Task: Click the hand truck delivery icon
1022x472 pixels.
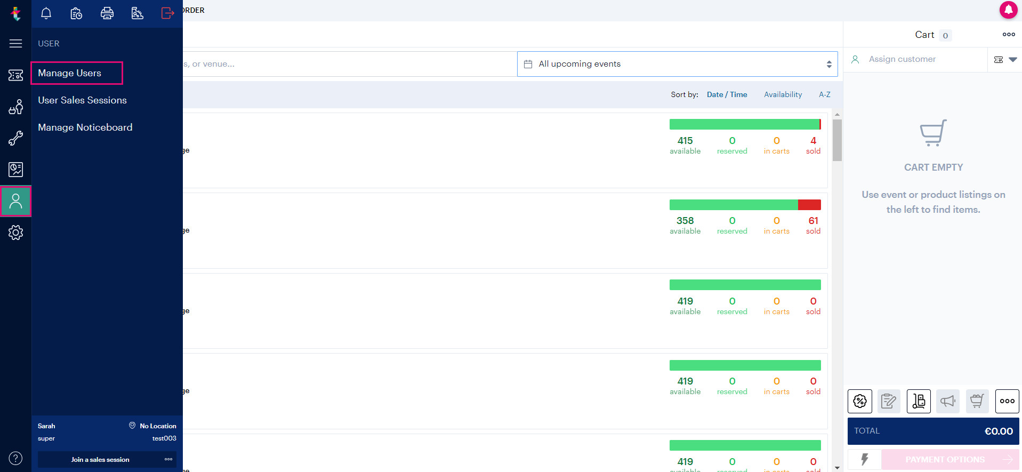Action: pos(919,401)
